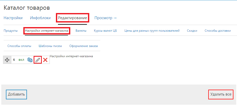Screen dimensions: 237x106
Task: Click the move handle with four arrows
Action: [7, 60]
